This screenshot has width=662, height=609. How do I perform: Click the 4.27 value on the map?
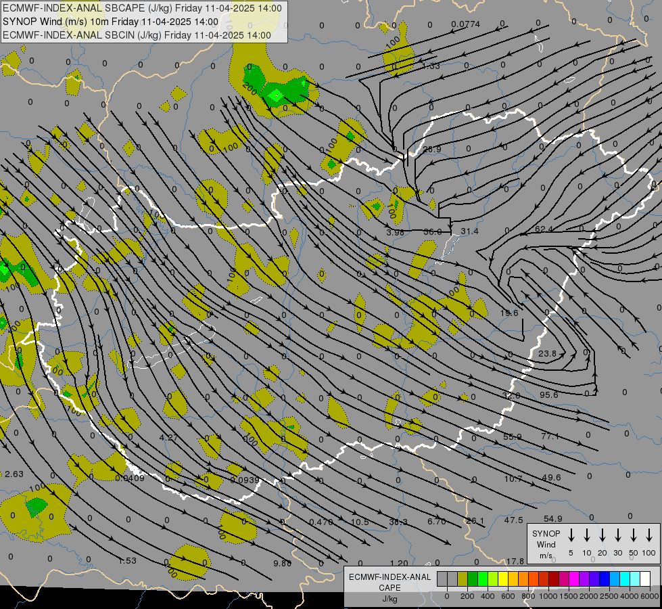pos(168,437)
